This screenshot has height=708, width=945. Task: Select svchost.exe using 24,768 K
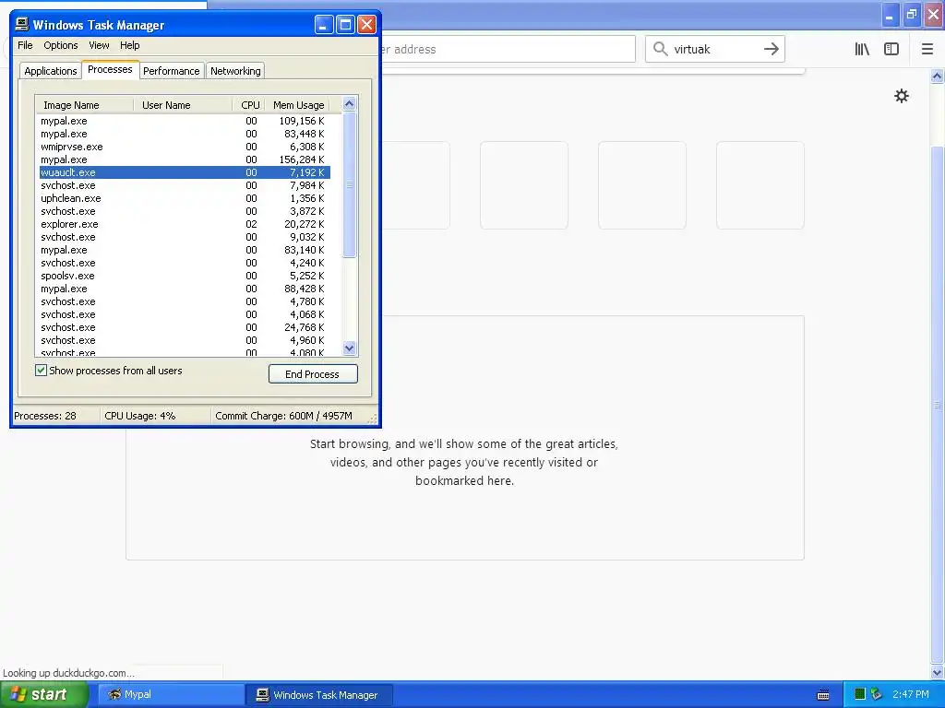pyautogui.click(x=185, y=327)
